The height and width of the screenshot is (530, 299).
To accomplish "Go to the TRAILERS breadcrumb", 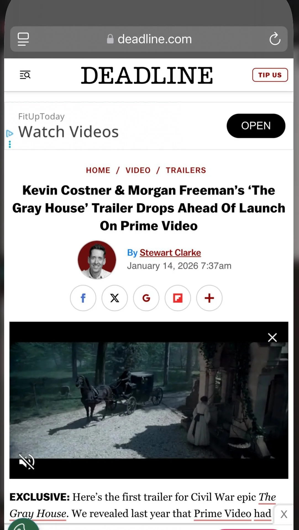I will point(186,170).
